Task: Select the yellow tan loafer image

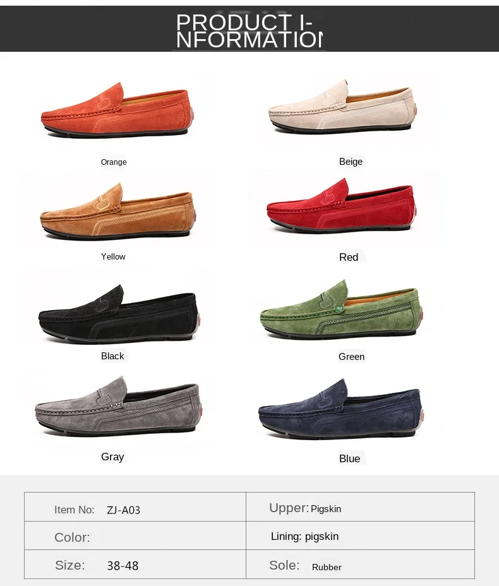Action: [117, 211]
